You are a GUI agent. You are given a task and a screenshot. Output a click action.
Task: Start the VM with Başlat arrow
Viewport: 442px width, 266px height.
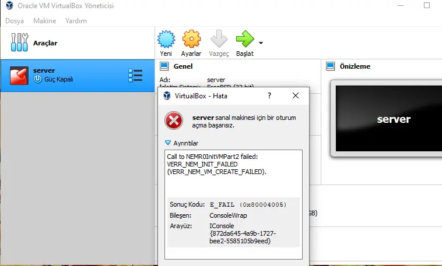click(x=245, y=43)
